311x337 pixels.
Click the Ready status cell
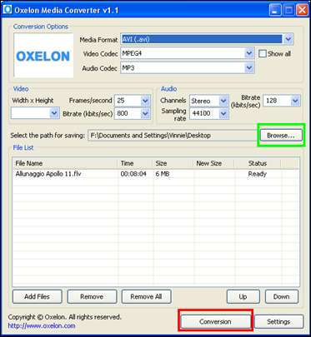click(258, 174)
